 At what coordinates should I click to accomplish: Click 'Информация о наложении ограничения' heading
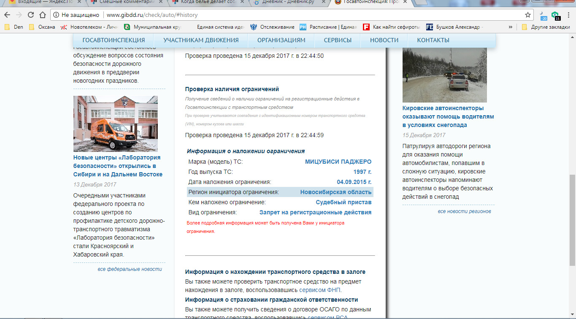[x=246, y=151]
